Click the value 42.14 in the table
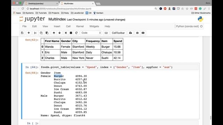 (x=117, y=58)
